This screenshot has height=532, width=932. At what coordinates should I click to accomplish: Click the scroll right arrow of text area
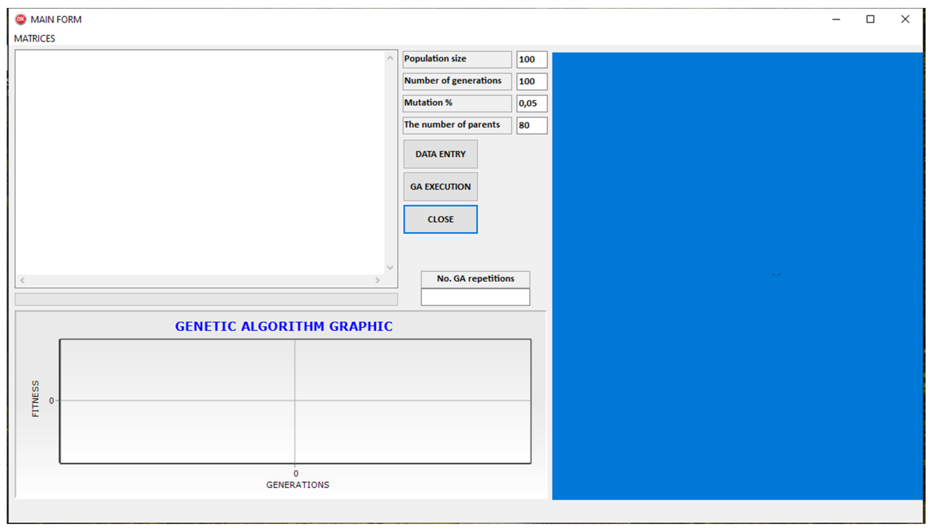[377, 280]
